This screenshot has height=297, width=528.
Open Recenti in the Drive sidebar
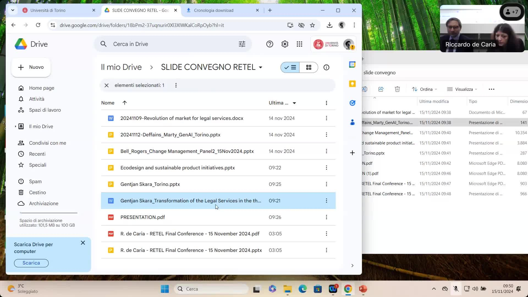[37, 154]
